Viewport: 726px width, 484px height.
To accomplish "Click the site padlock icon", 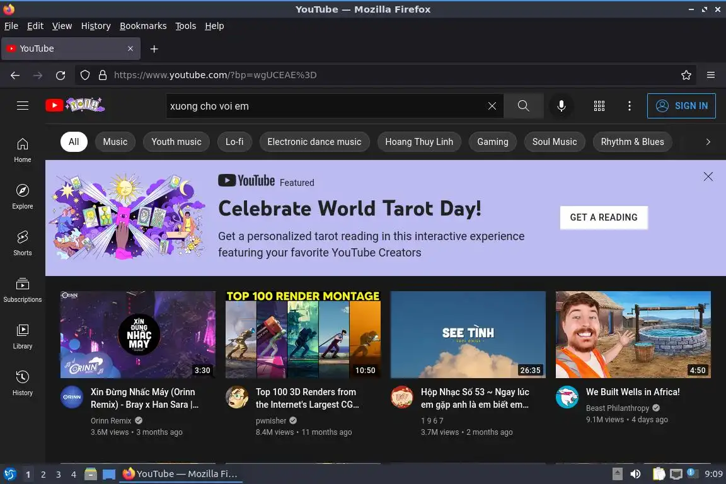I will (102, 75).
